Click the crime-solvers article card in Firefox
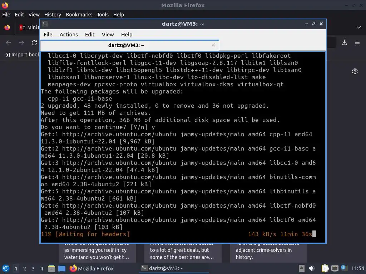Viewport: 366px width, 274px height. [269, 253]
